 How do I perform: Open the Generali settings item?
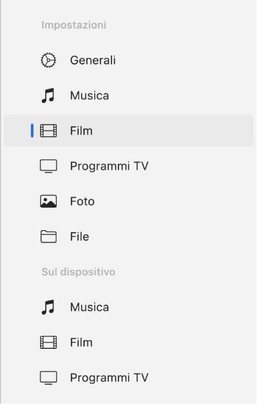[x=128, y=60]
